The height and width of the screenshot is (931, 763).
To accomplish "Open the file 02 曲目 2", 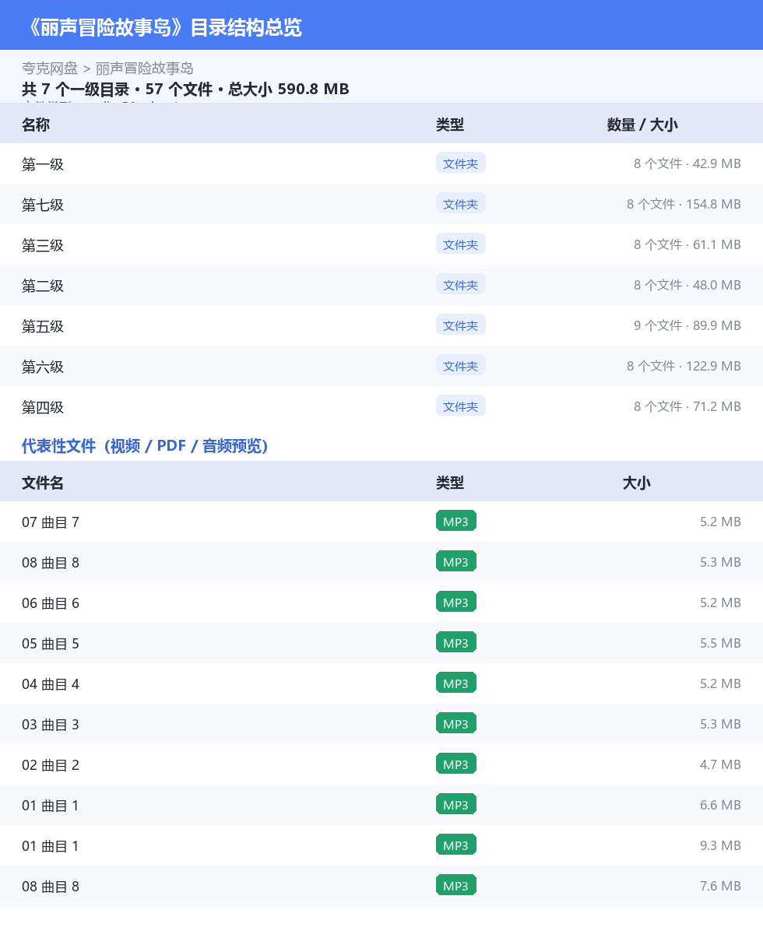I will [x=381, y=764].
